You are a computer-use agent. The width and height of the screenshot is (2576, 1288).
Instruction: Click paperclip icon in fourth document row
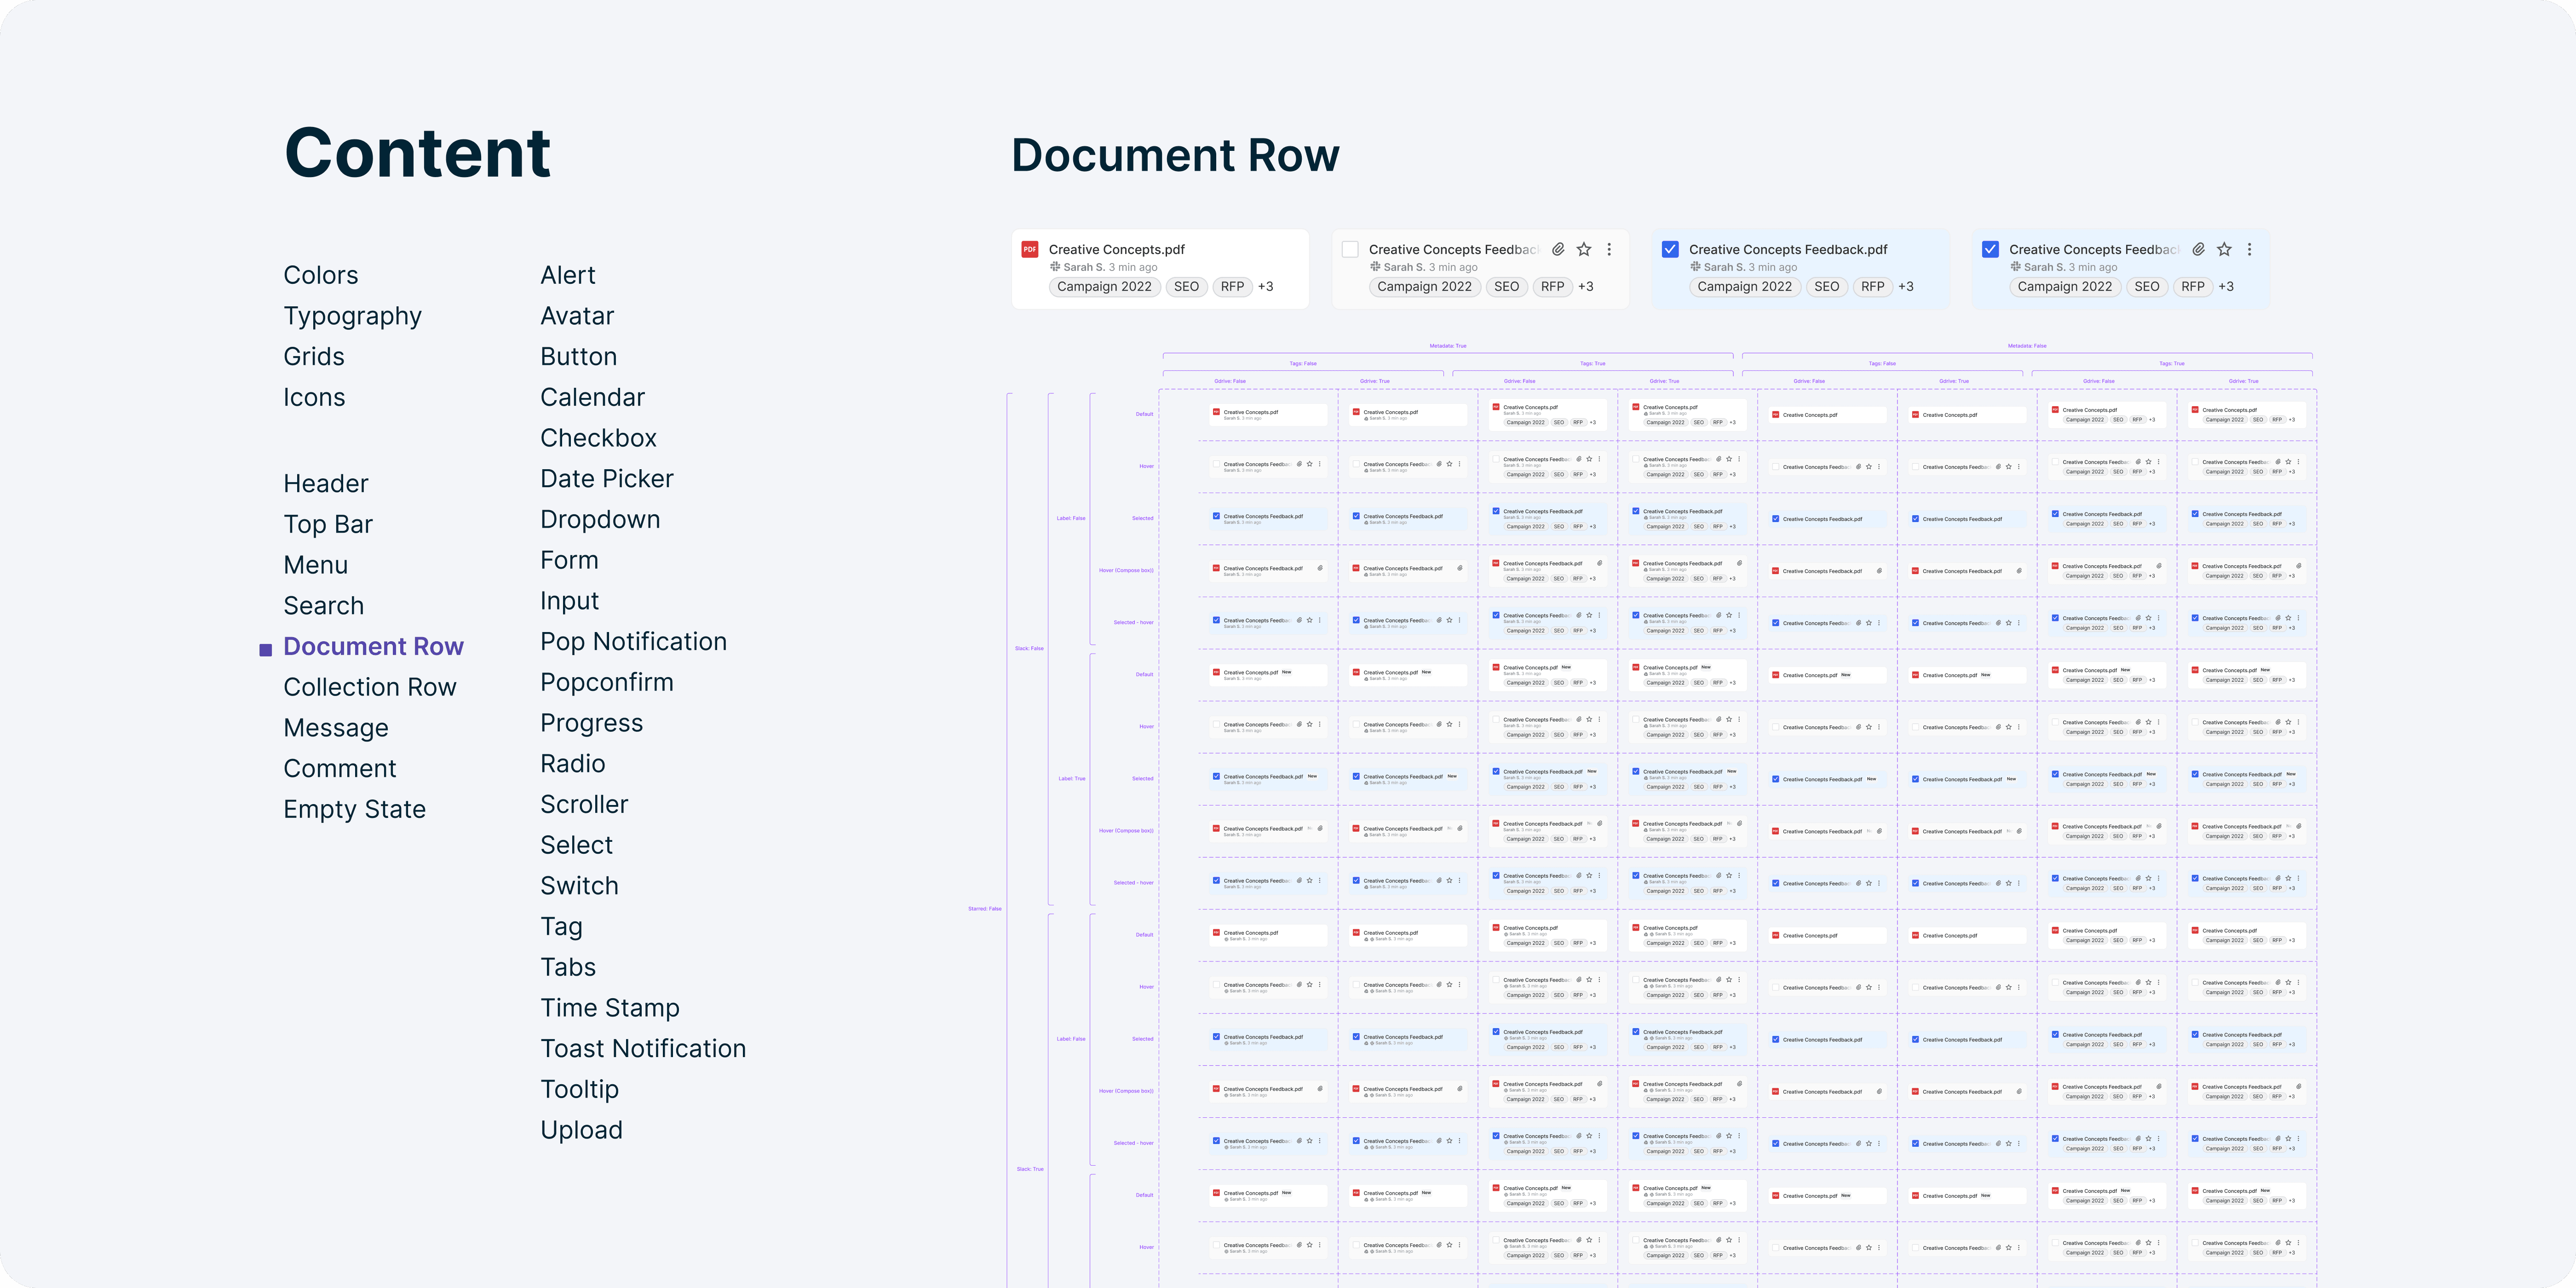2198,249
